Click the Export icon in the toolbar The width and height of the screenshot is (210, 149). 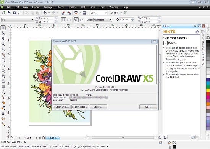(x=69, y=13)
